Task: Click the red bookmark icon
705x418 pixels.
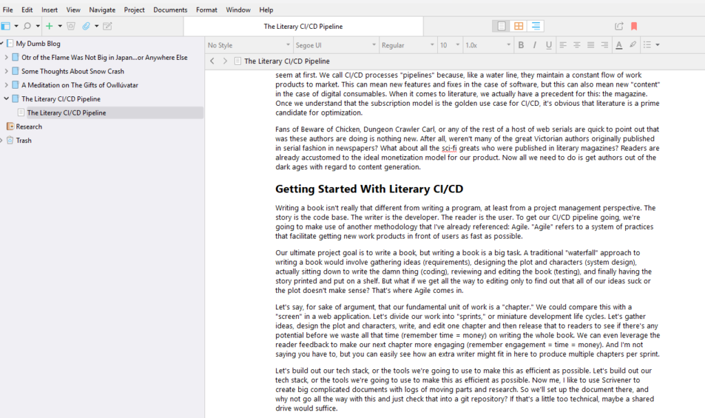Action: click(x=634, y=26)
